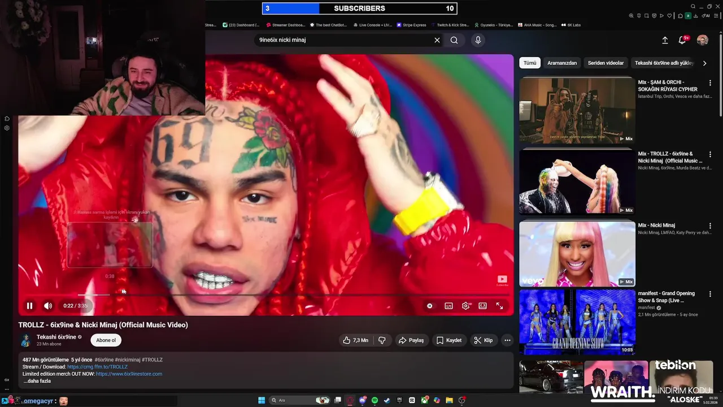Screen dimensions: 723x407
Task: Open the 'Stripe Express' bookmark
Action: click(x=412, y=25)
